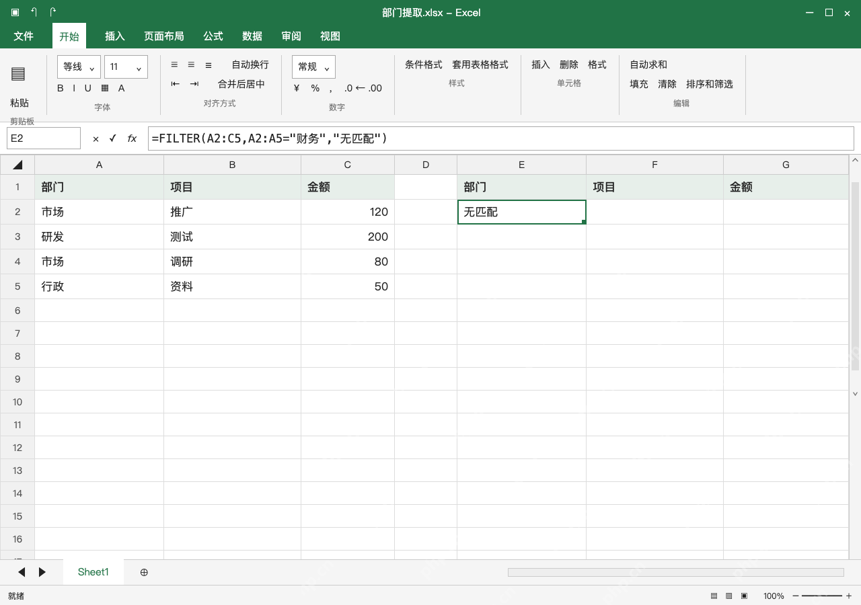This screenshot has width=861, height=605.
Task: Adjust the decimal places control
Action: [363, 88]
